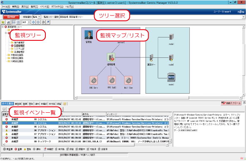Click the fit-to-window four-arrow toolbar icon
Image resolution: width=246 pixels, height=161 pixels.
33,22
